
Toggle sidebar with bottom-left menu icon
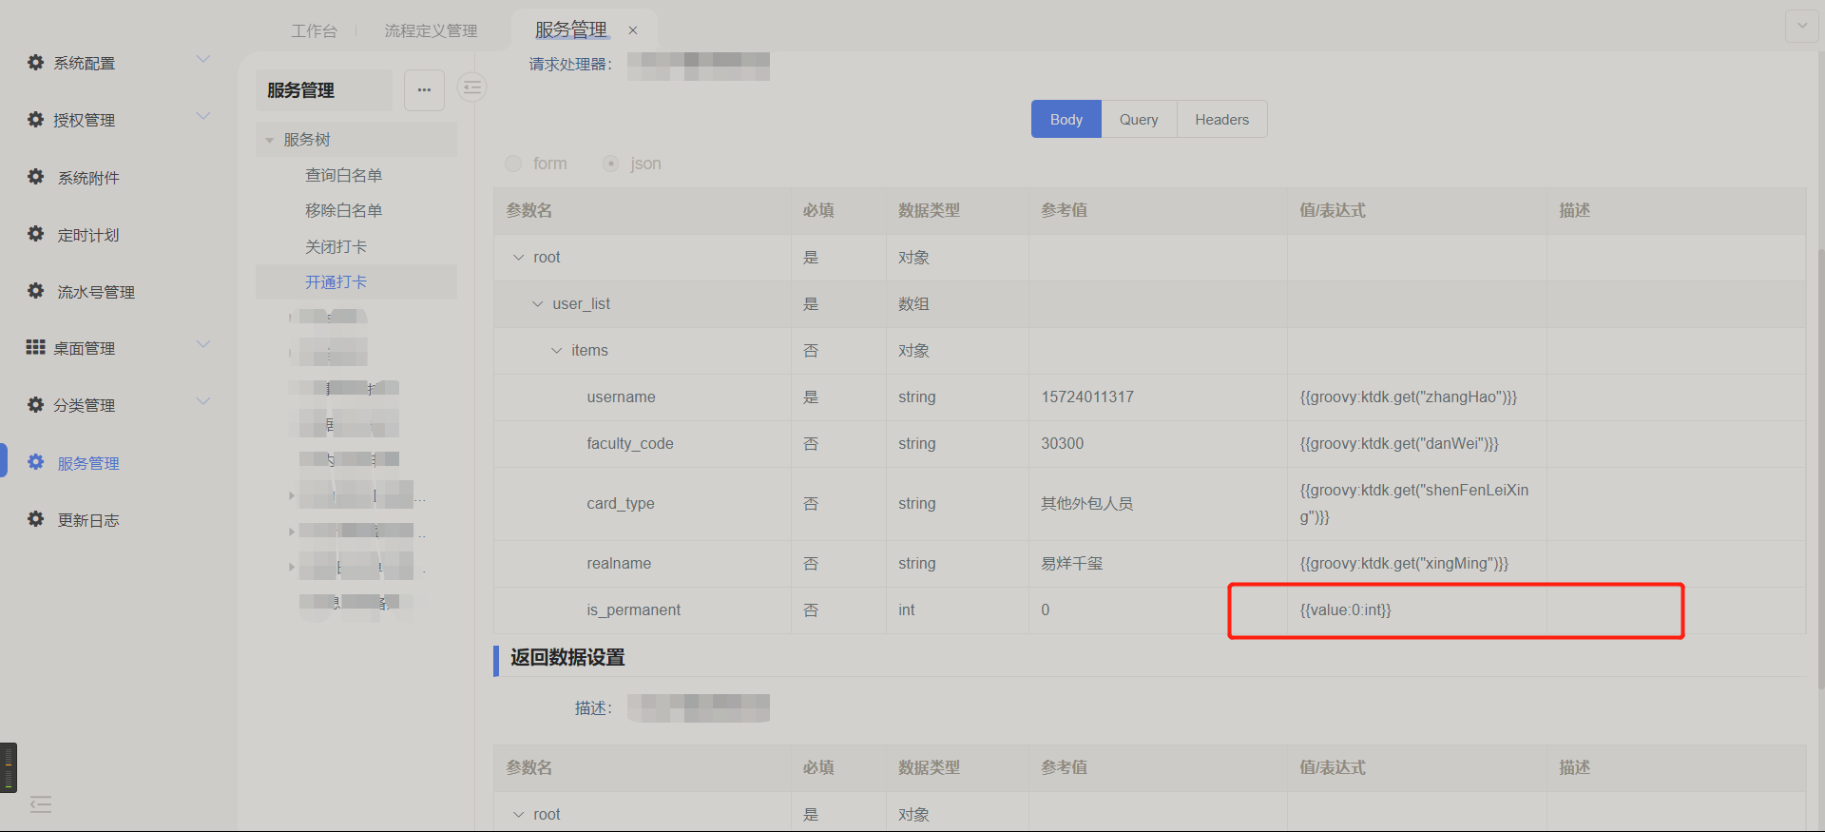41,805
